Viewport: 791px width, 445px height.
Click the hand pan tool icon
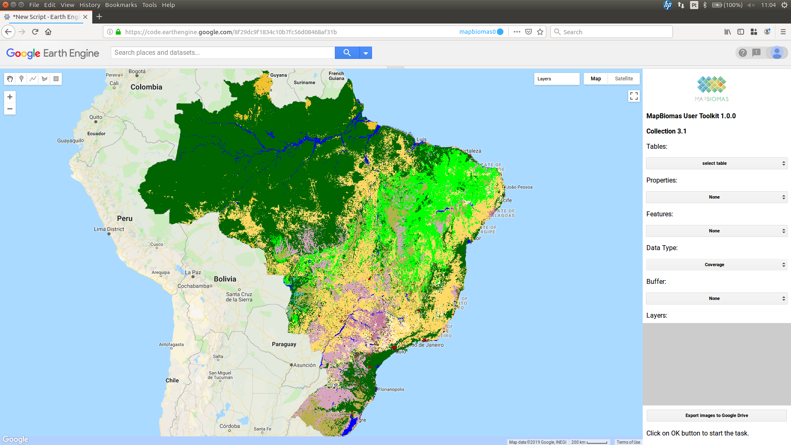point(10,79)
